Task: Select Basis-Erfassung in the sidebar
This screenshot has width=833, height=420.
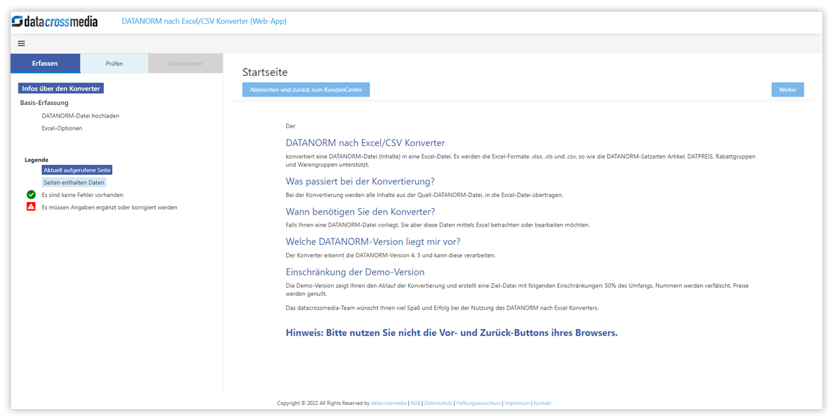Action: point(44,102)
